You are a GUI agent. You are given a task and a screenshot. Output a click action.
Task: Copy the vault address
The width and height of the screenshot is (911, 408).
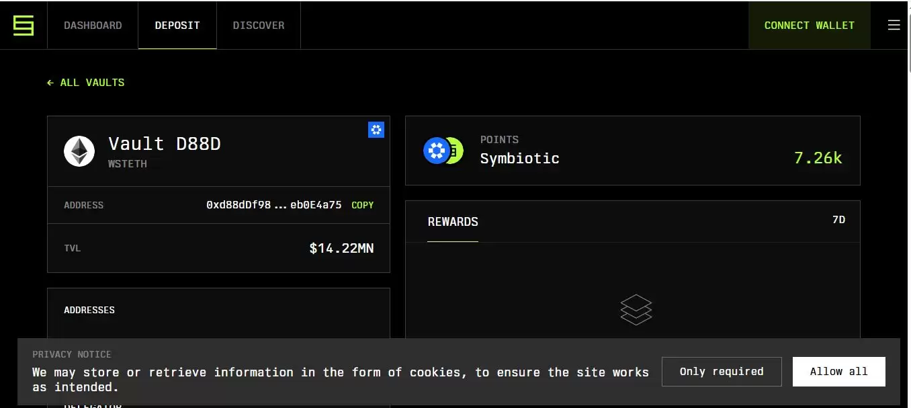point(363,205)
